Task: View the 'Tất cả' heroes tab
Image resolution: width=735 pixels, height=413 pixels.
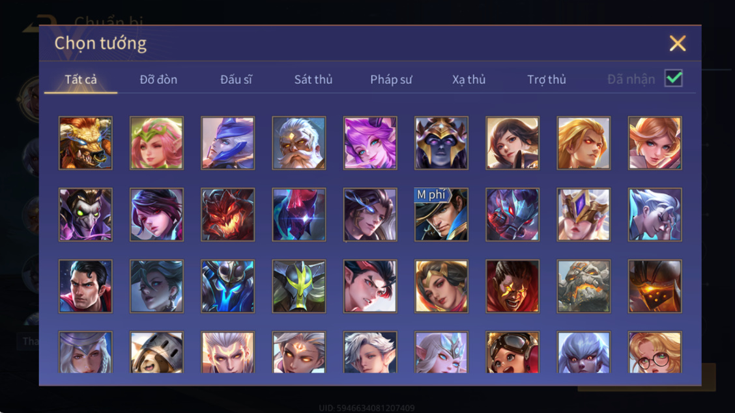Action: (x=81, y=79)
